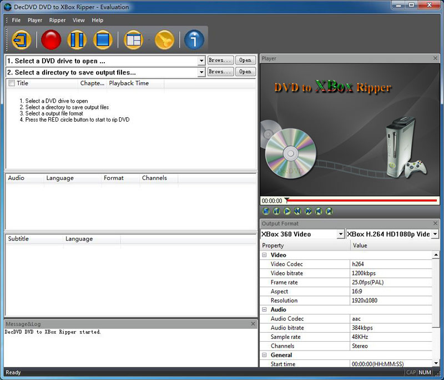Image resolution: width=444 pixels, height=380 pixels.
Task: Click the Audio column header
Action: (24, 178)
